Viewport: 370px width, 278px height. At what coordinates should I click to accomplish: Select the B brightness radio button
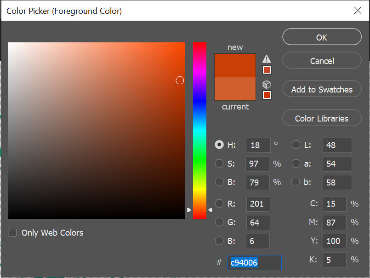[x=219, y=182]
